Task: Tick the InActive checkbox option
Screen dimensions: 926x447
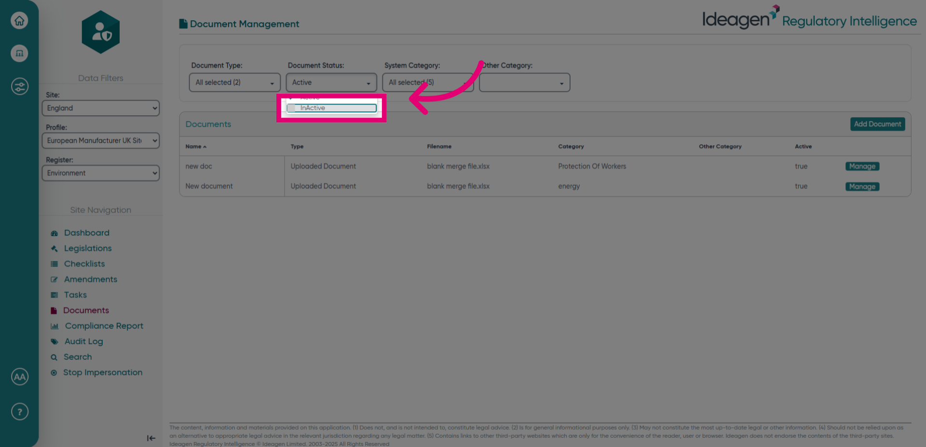Action: 291,108
